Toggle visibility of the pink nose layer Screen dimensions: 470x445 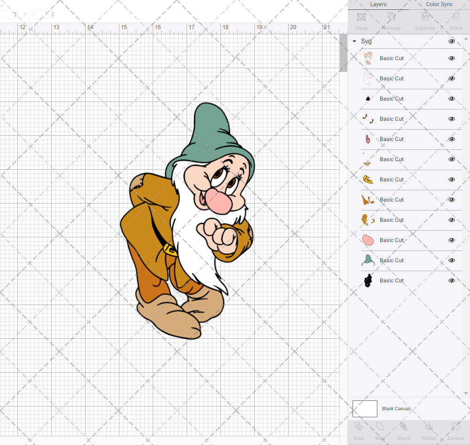click(x=451, y=240)
